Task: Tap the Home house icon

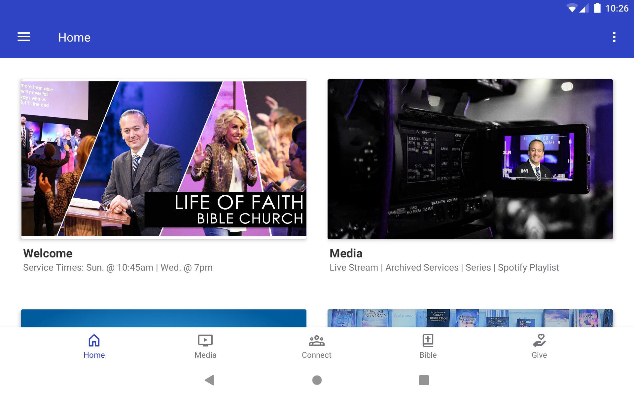Action: [x=94, y=340]
